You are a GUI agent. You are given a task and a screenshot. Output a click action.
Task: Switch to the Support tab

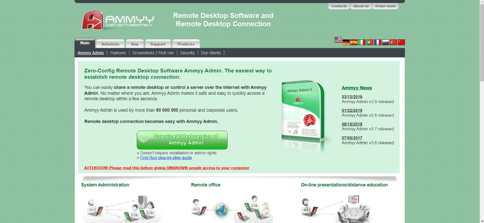(158, 44)
